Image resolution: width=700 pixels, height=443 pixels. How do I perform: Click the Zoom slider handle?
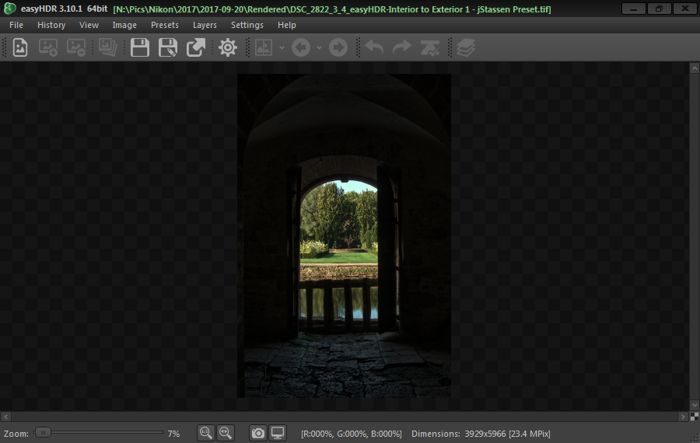[x=43, y=432]
